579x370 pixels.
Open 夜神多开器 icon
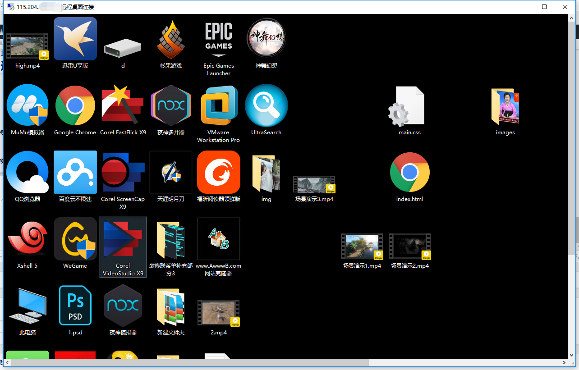point(171,105)
